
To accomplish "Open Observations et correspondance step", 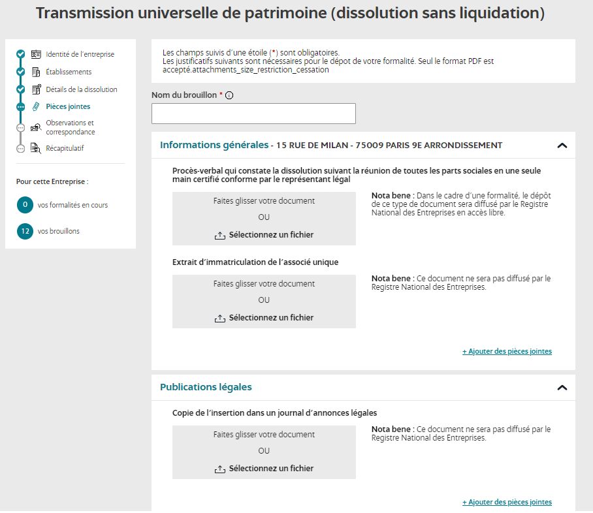I will [x=70, y=127].
